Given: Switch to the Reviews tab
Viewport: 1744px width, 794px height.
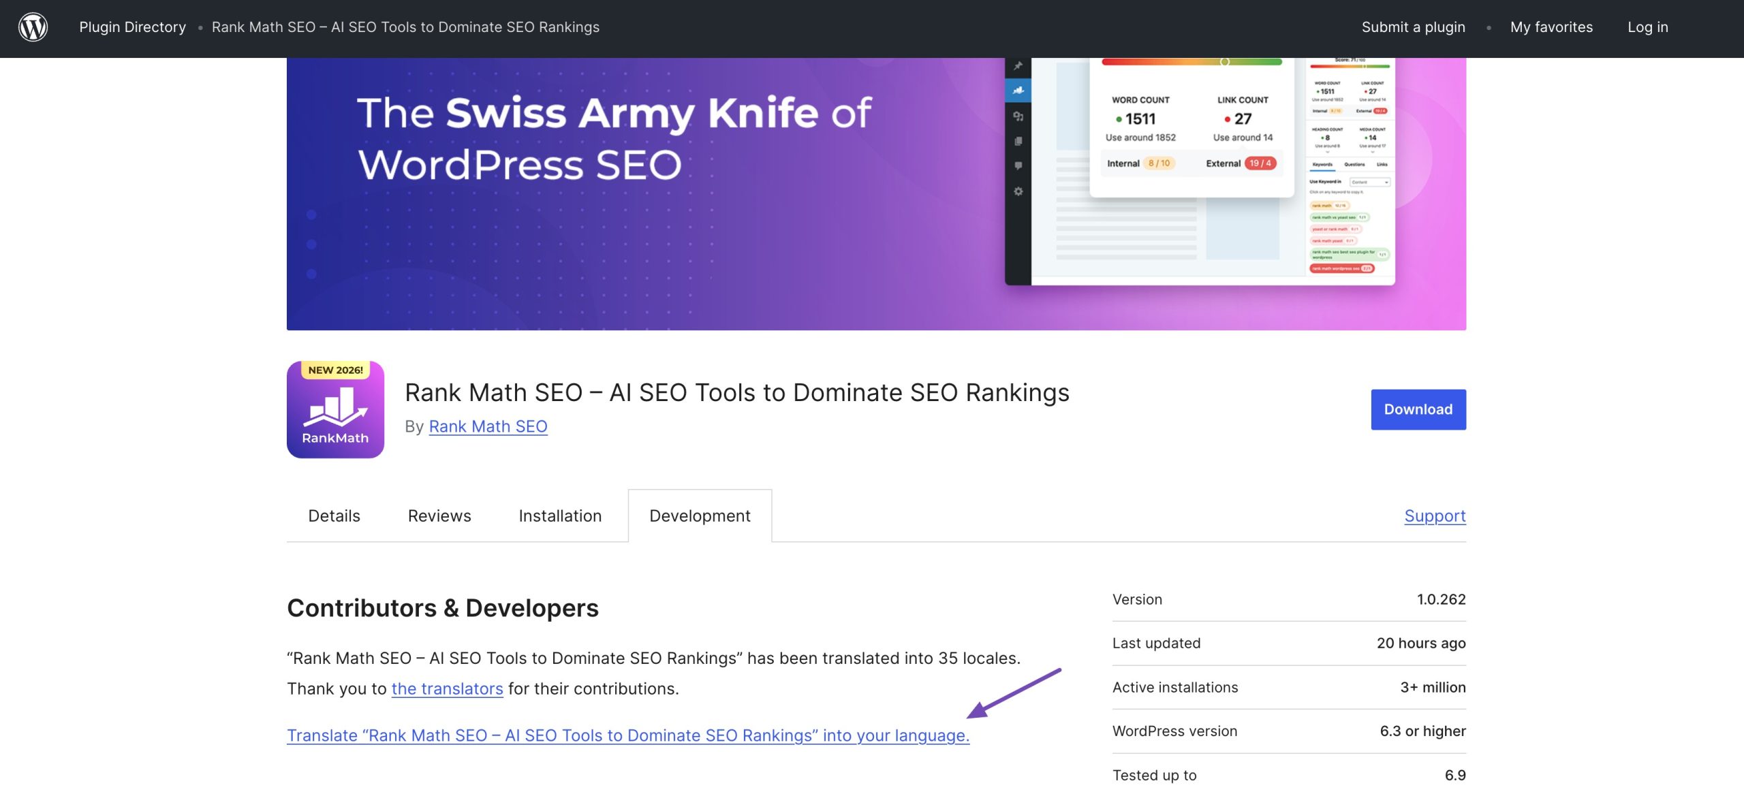Looking at the screenshot, I should pyautogui.click(x=439, y=515).
